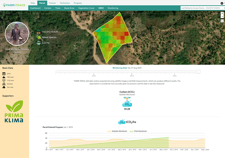Viewport: 225px width, 158px height.
Task: Select the Vegetation Cover sub-tab
Action: pyautogui.click(x=87, y=8)
